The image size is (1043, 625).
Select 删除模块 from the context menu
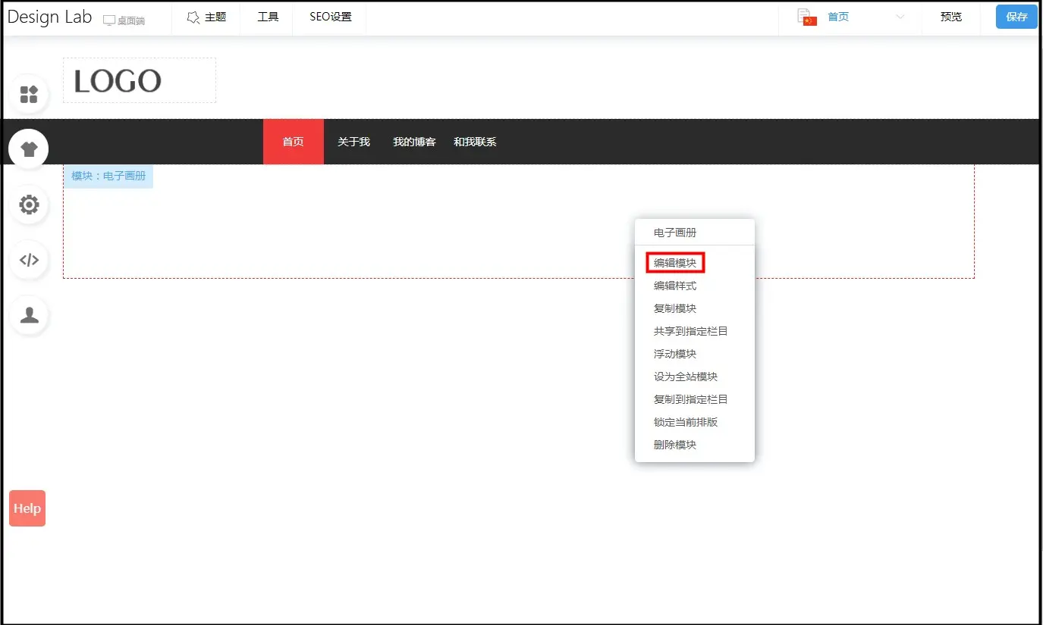click(675, 445)
